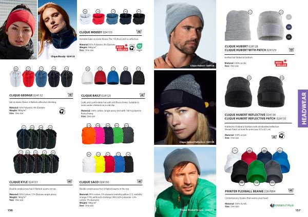Click the orange Clique Saco hat
Viewport: 308px width, 217px height.
point(88,135)
